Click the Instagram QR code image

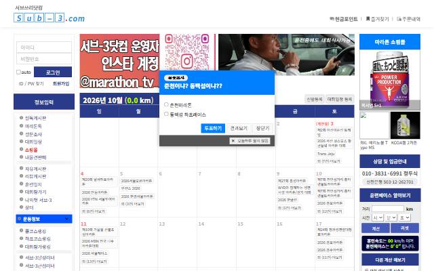(187, 52)
